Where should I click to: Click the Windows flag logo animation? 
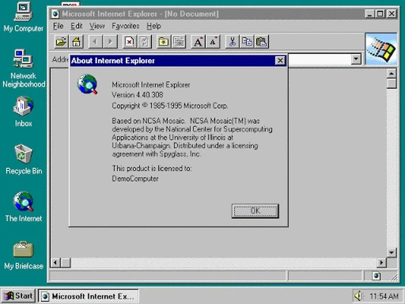pyautogui.click(x=381, y=49)
